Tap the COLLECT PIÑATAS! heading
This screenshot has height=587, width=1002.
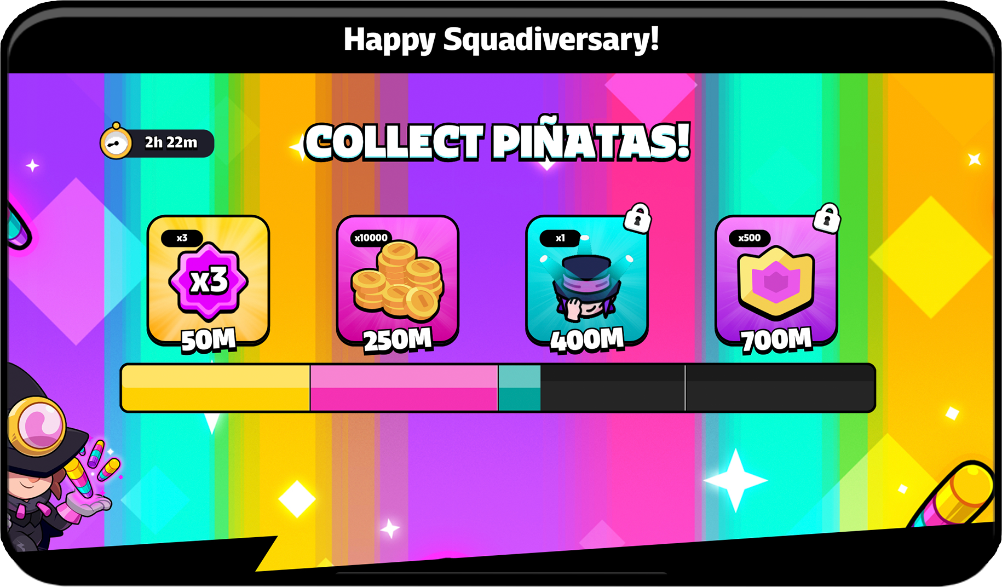pyautogui.click(x=497, y=141)
